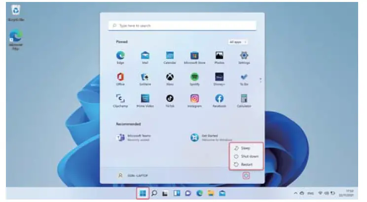Open the Widgets taskbar button

[177, 193]
